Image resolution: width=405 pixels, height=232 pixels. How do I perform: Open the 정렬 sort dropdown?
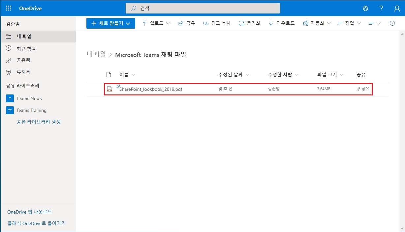pyautogui.click(x=349, y=23)
